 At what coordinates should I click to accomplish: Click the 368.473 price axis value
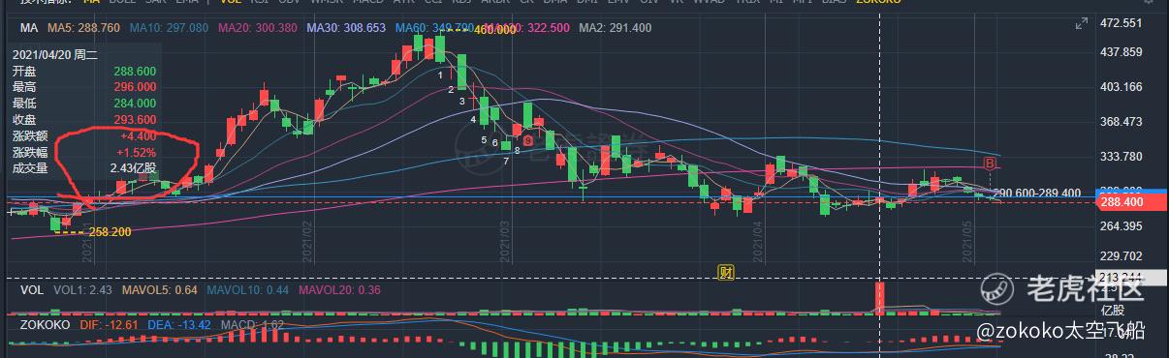click(x=1122, y=122)
